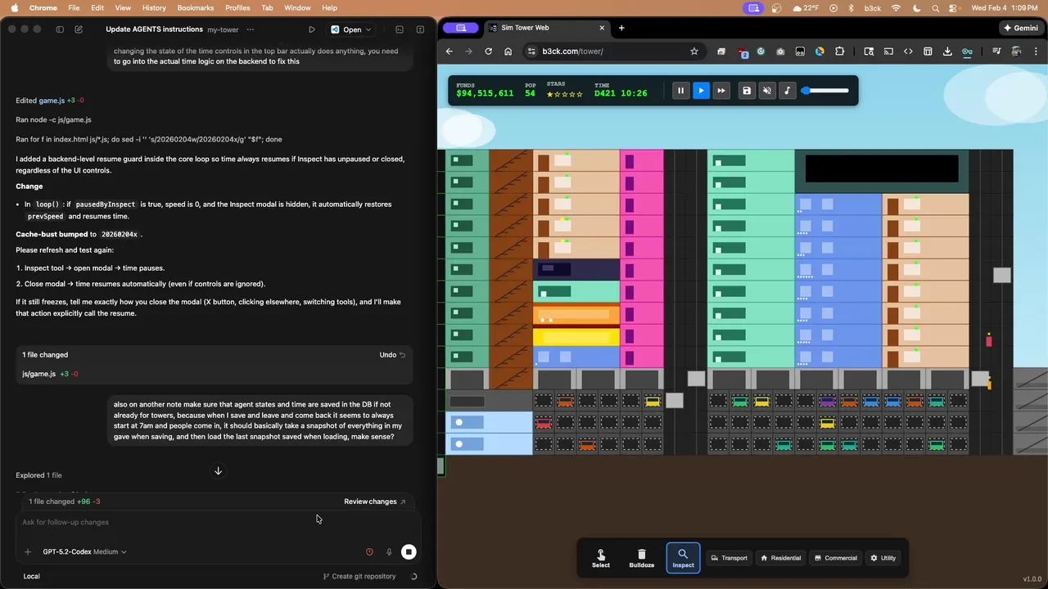Click the Local environment selector
This screenshot has width=1048, height=589.
pyautogui.click(x=31, y=576)
